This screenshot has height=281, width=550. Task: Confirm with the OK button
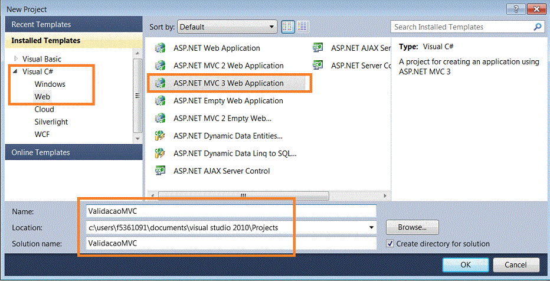click(466, 265)
